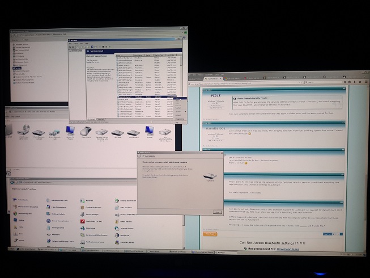Open Default Programs item
Image resolution: width=370 pixels, height=278 pixels.
23,213
